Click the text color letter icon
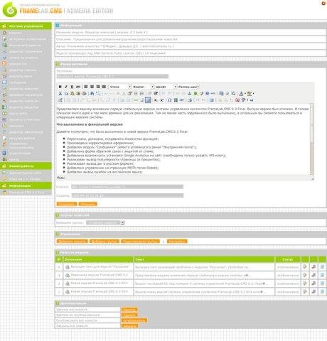The width and height of the screenshot is (327, 341). pos(241,94)
